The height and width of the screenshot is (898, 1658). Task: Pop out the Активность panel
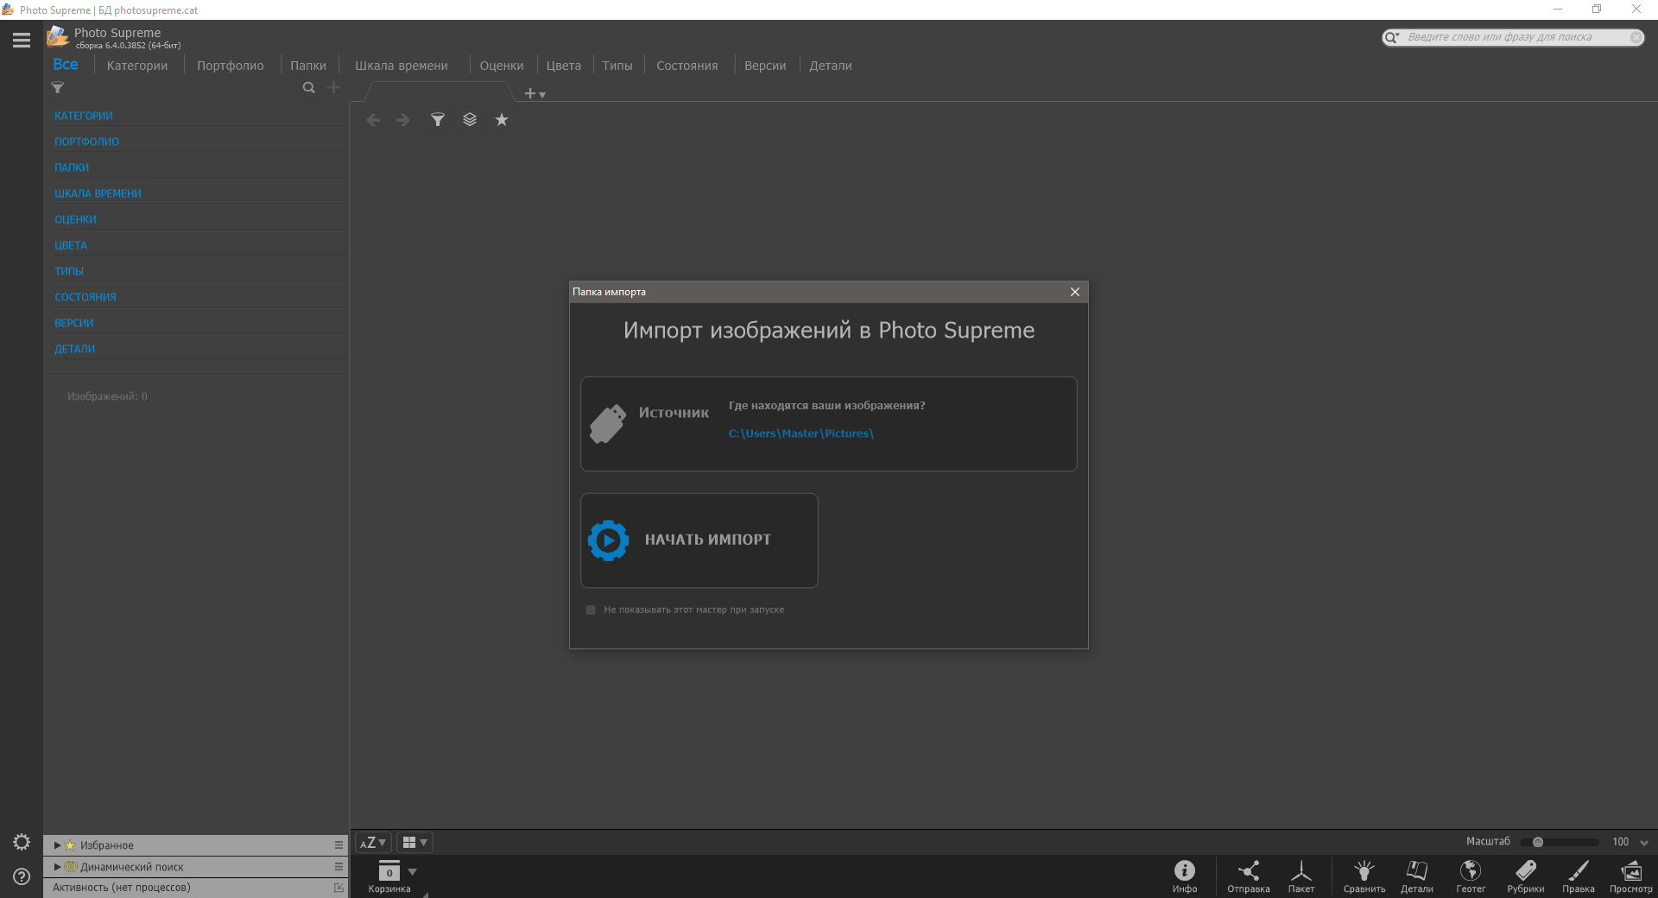pyautogui.click(x=339, y=888)
